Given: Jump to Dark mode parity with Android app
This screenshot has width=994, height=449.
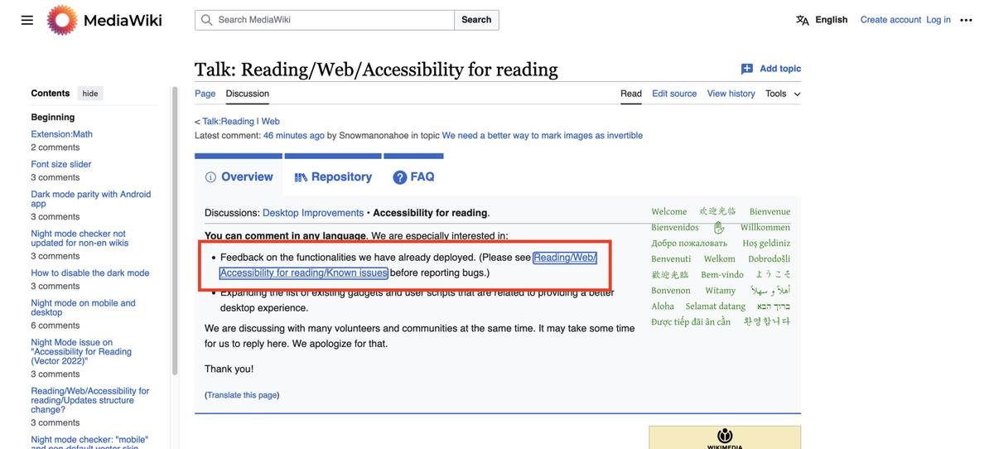Looking at the screenshot, I should (x=91, y=199).
